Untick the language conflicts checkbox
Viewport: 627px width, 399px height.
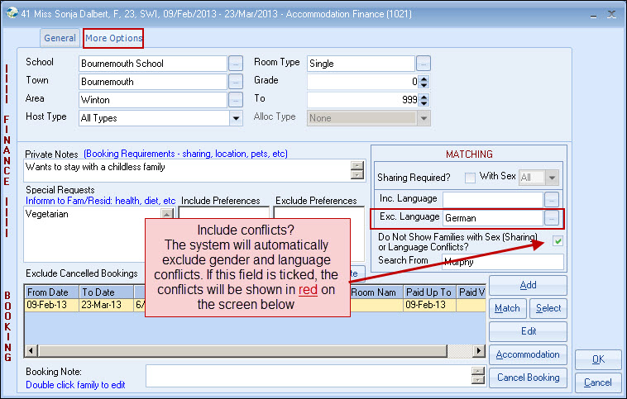(558, 241)
